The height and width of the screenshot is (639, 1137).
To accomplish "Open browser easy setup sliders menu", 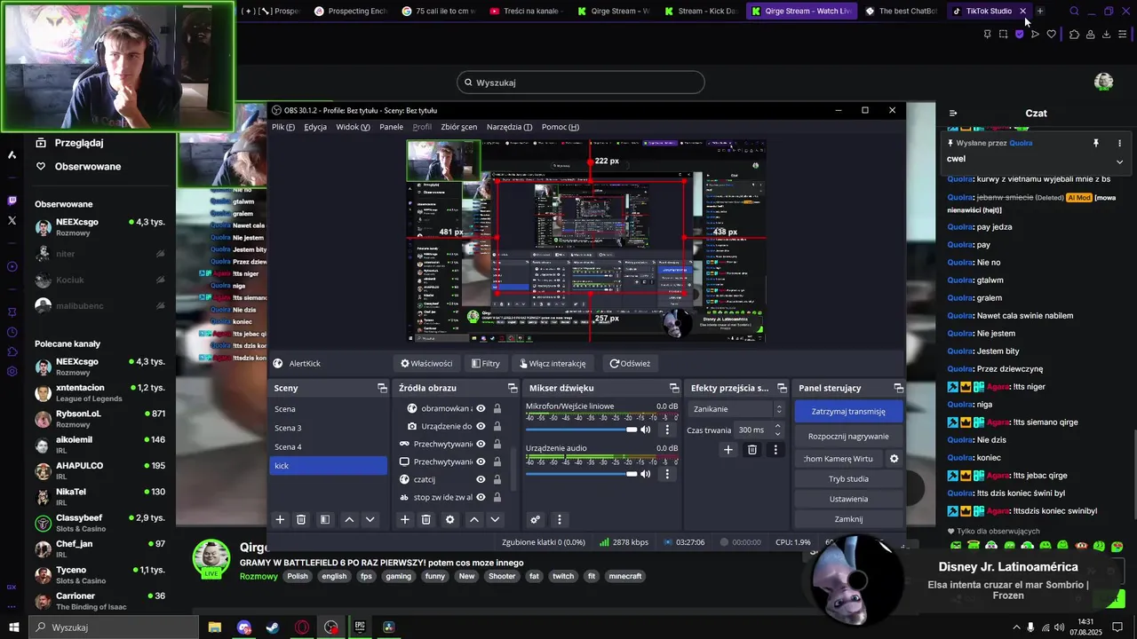I will 1123,34.
